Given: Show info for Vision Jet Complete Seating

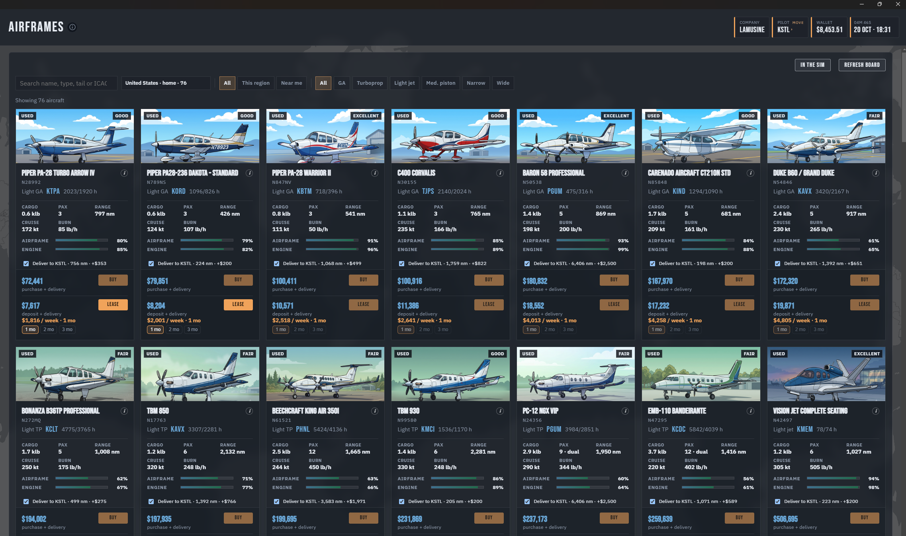Looking at the screenshot, I should tap(876, 411).
